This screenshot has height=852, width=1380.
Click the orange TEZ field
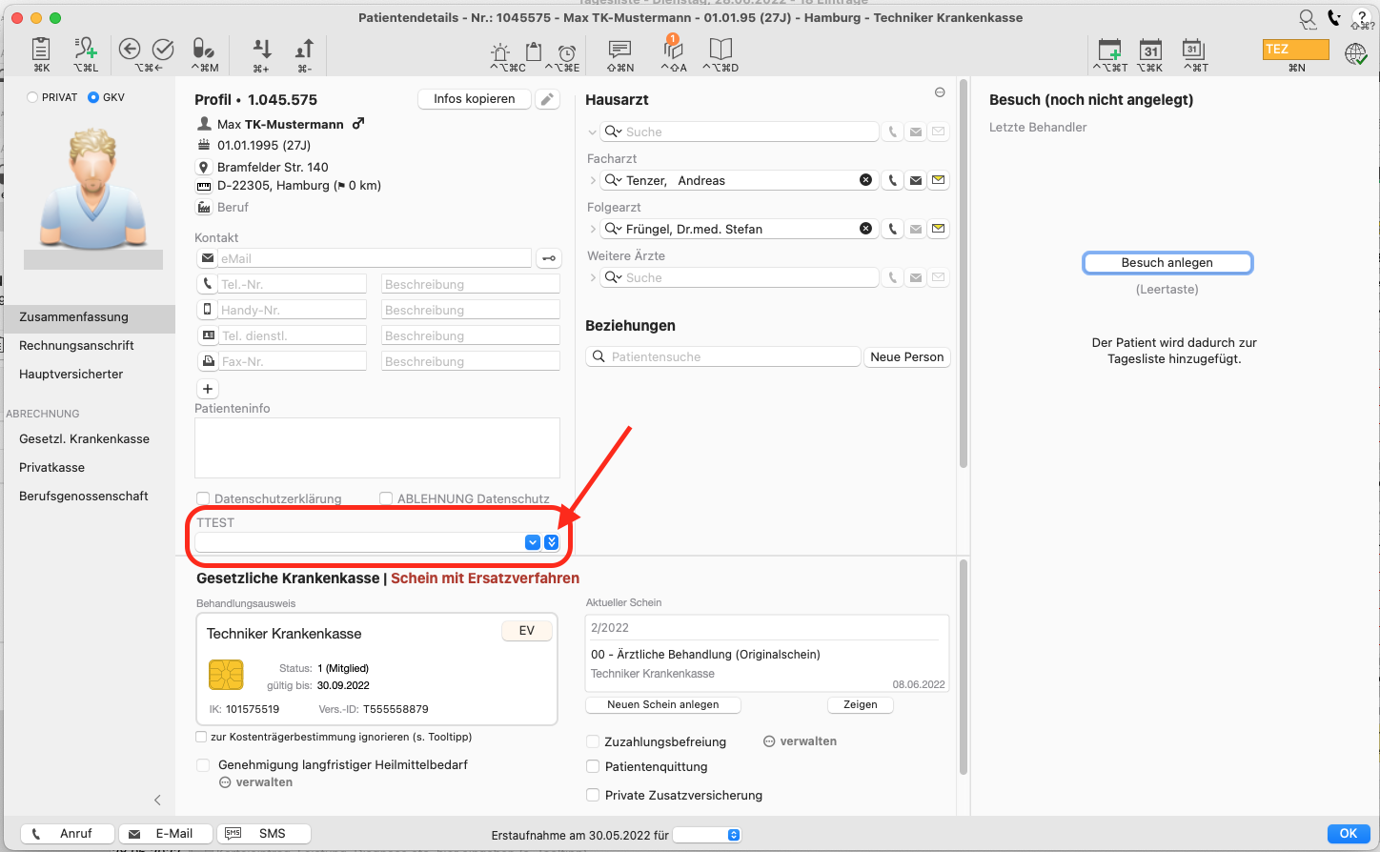click(x=1296, y=50)
